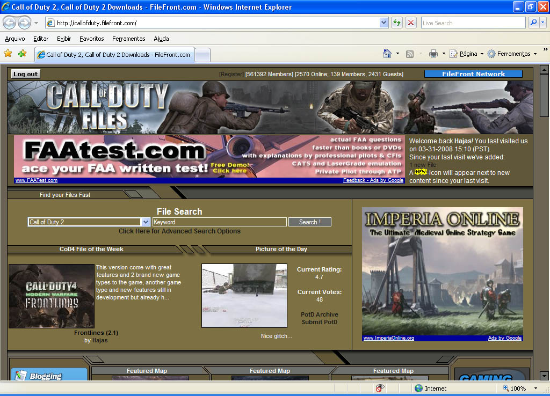Click the www.ImperiaOnline.org link

click(x=389, y=338)
